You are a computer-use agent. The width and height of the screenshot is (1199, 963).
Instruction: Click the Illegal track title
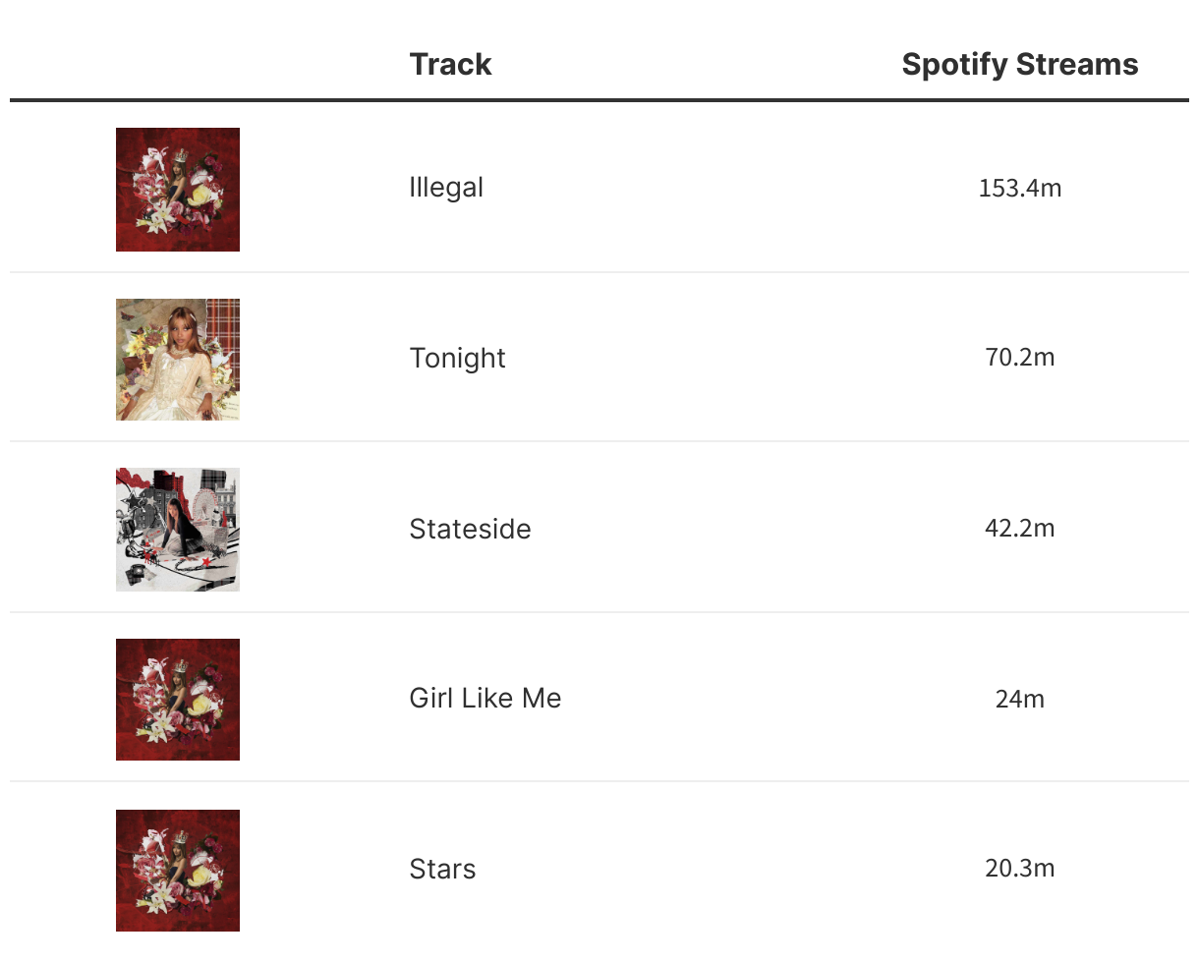(446, 188)
